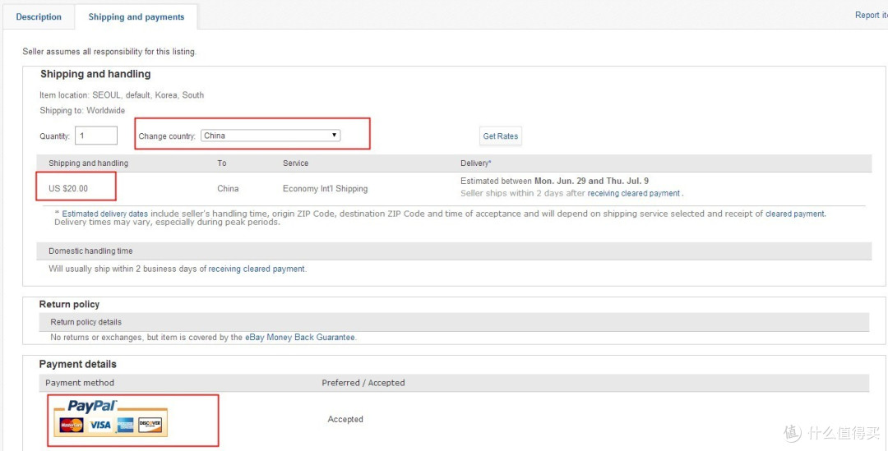The image size is (888, 451).
Task: Open the Change country dropdown
Action: (271, 136)
